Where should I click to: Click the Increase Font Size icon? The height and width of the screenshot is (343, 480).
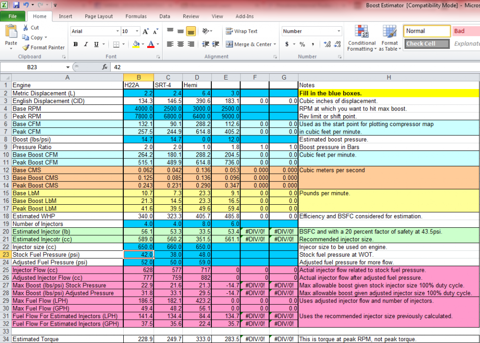pyautogui.click(x=145, y=31)
